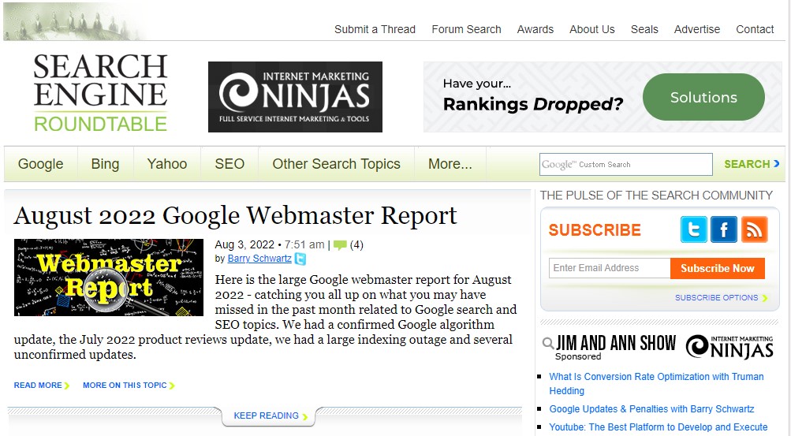Select Other Search Topics tab
791x436 pixels.
click(337, 164)
